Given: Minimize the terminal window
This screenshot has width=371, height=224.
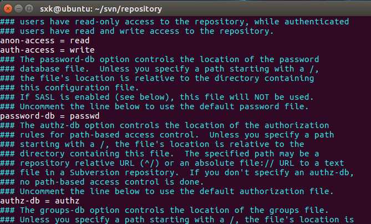Looking at the screenshot, I should 17,7.
